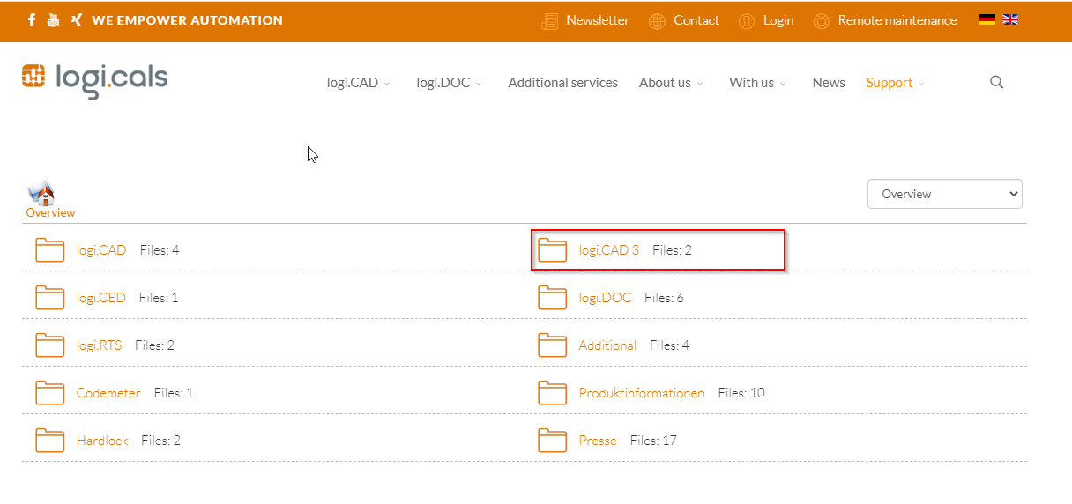Expand the logi.DOC navigation menu
Screen dimensions: 1072x504
tap(450, 83)
